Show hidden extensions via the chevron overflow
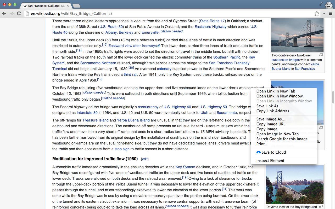This screenshot has height=209, width=335. [324, 14]
